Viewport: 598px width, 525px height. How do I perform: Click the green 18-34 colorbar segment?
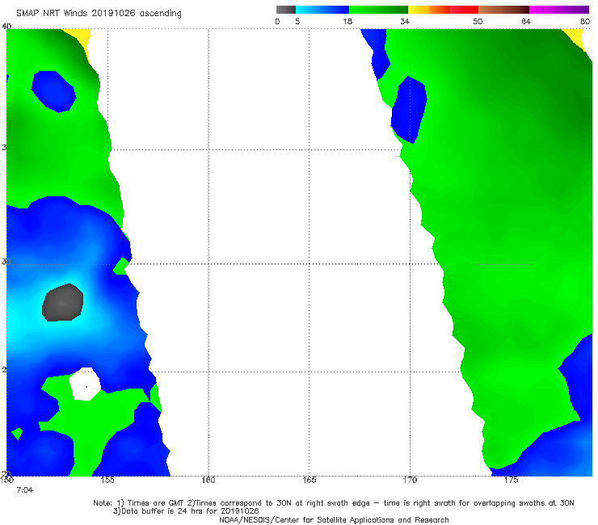tap(378, 10)
